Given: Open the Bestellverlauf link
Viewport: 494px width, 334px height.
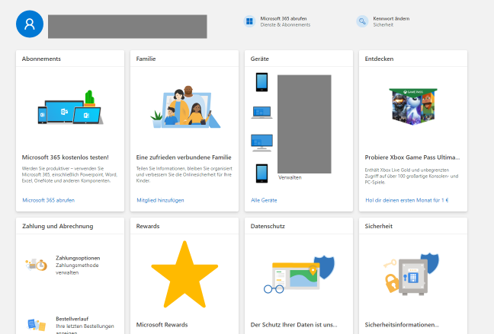Looking at the screenshot, I should click(72, 319).
